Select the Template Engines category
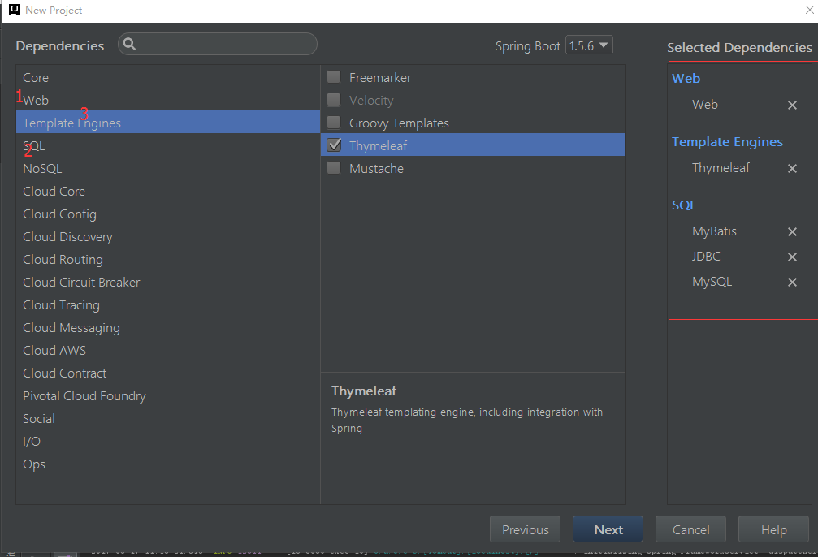818x557 pixels. click(x=168, y=122)
